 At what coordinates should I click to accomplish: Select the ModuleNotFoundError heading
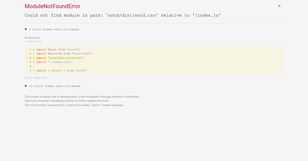click(53, 6)
